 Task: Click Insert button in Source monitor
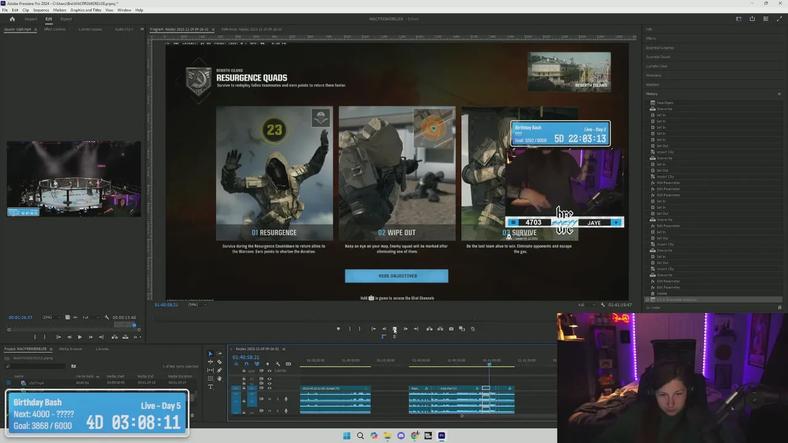coord(115,337)
